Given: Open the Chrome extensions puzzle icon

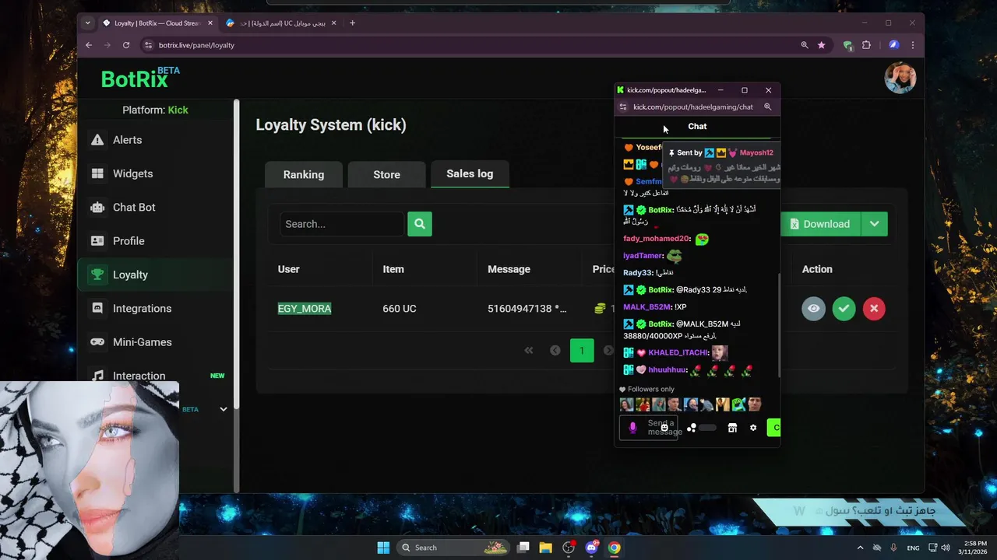Looking at the screenshot, I should (866, 45).
